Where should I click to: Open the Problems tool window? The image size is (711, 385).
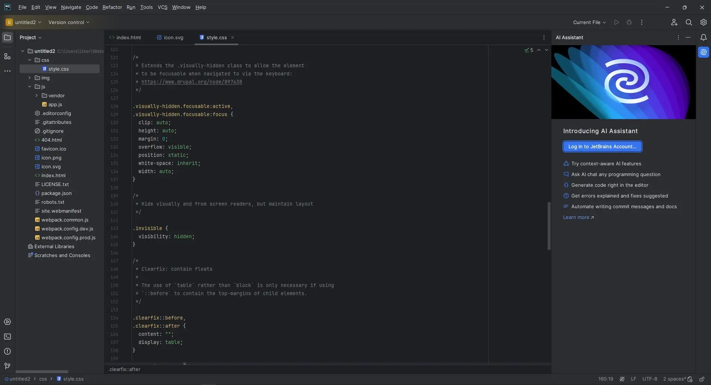(7, 351)
